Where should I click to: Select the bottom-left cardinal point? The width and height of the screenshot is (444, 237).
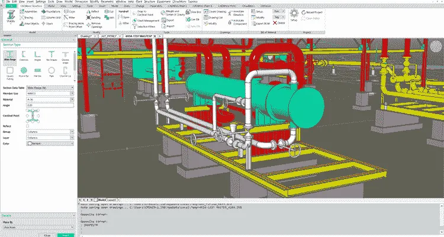point(27,121)
